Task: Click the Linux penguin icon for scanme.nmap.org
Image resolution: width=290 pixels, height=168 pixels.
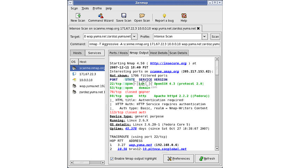Action: pos(74,68)
